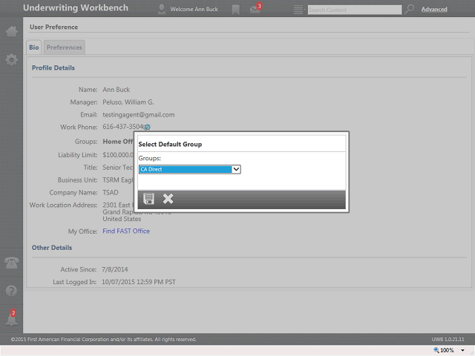Select the edit groups icon near Work Phone
This screenshot has width=475, height=356.
[x=147, y=128]
